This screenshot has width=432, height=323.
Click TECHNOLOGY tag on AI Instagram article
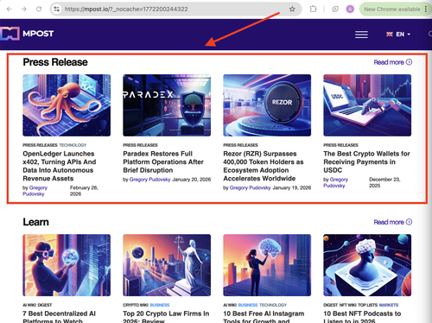tap(273, 305)
